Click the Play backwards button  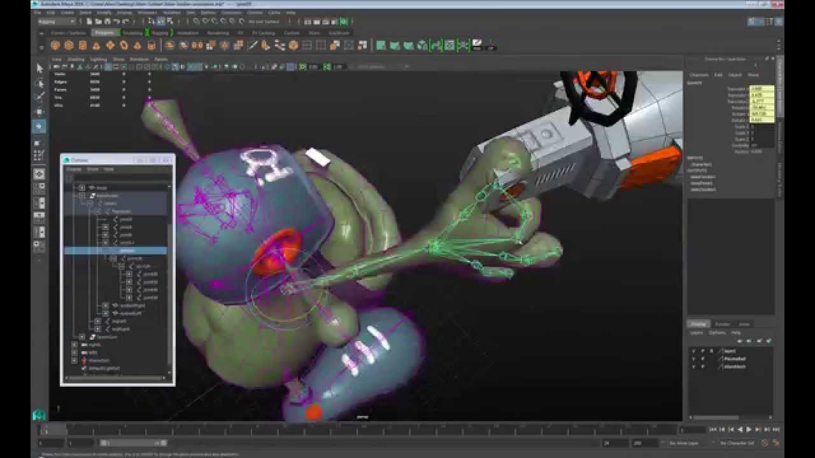(x=740, y=430)
